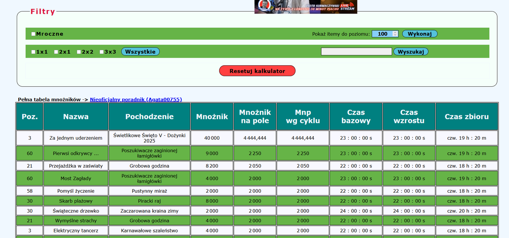
Task: Tick the 2x1 size checkbox
Action: click(56, 52)
